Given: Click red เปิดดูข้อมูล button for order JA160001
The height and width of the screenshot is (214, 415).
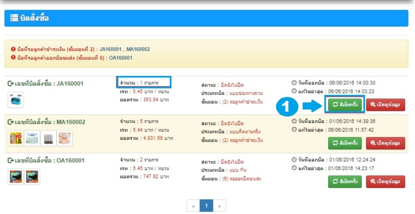Looking at the screenshot, I should click(x=385, y=105).
